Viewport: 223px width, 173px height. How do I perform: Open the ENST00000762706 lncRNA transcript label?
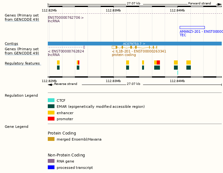66,18
